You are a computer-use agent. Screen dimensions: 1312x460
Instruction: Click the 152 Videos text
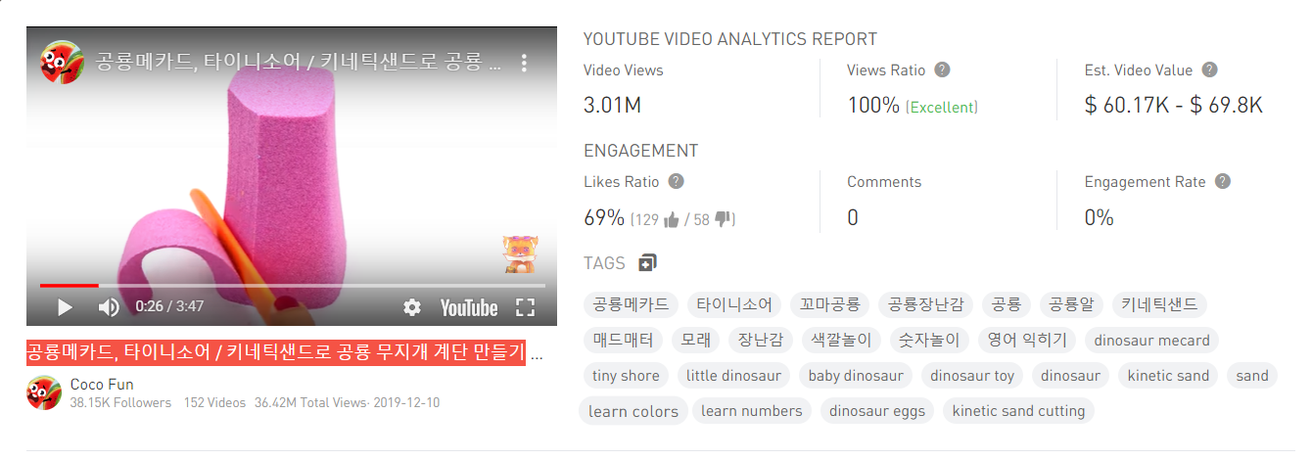tap(214, 402)
